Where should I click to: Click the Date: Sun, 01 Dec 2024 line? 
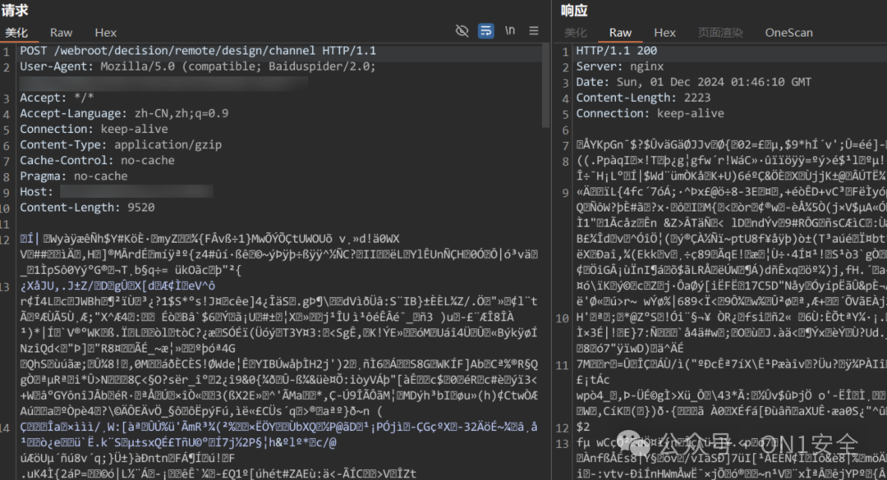(693, 83)
